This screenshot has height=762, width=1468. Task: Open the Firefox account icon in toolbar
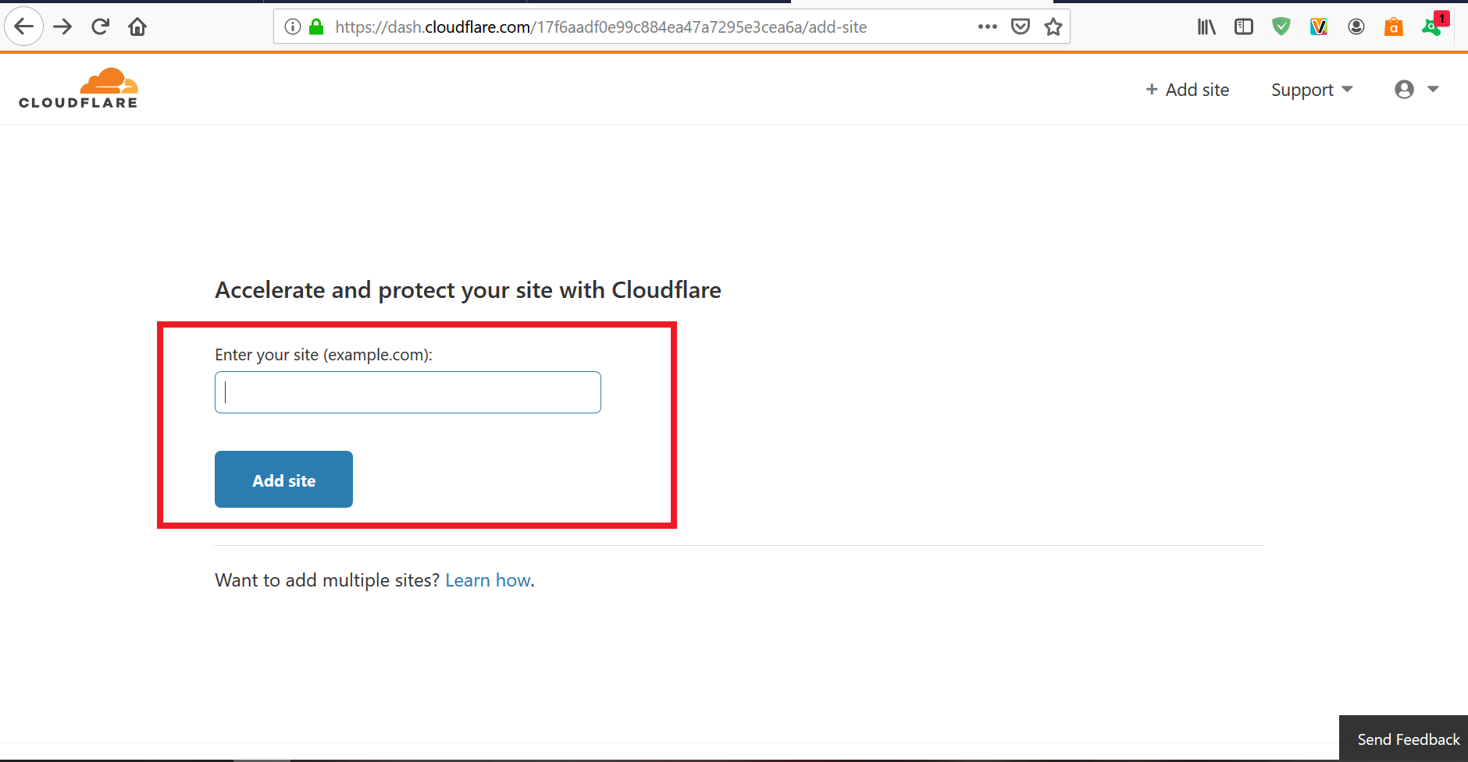point(1356,27)
